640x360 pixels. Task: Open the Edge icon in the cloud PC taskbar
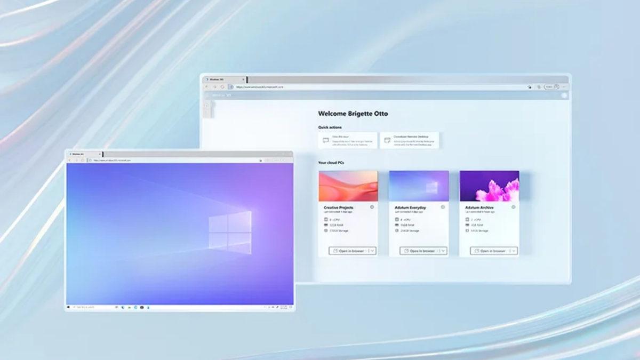[135, 307]
